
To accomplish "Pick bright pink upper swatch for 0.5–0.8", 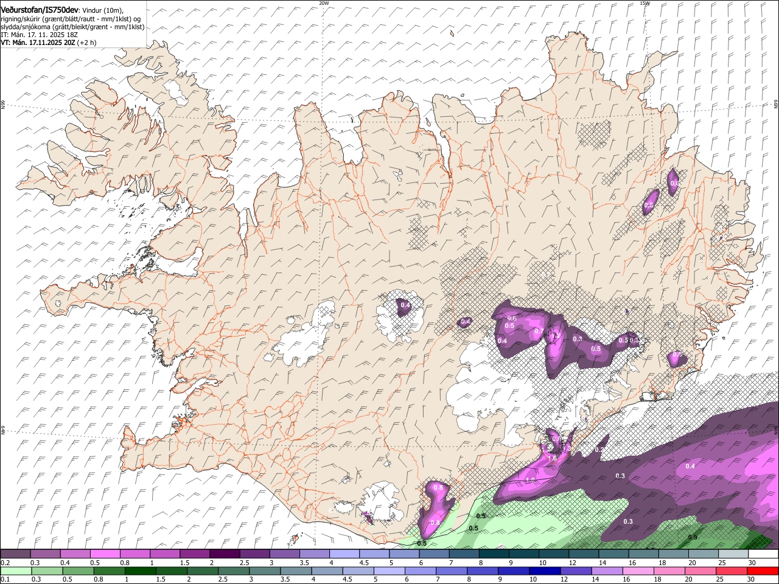I will pos(105,554).
